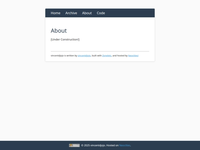Click the Neocities badge icon
The width and height of the screenshot is (200, 150).
coord(74,146)
